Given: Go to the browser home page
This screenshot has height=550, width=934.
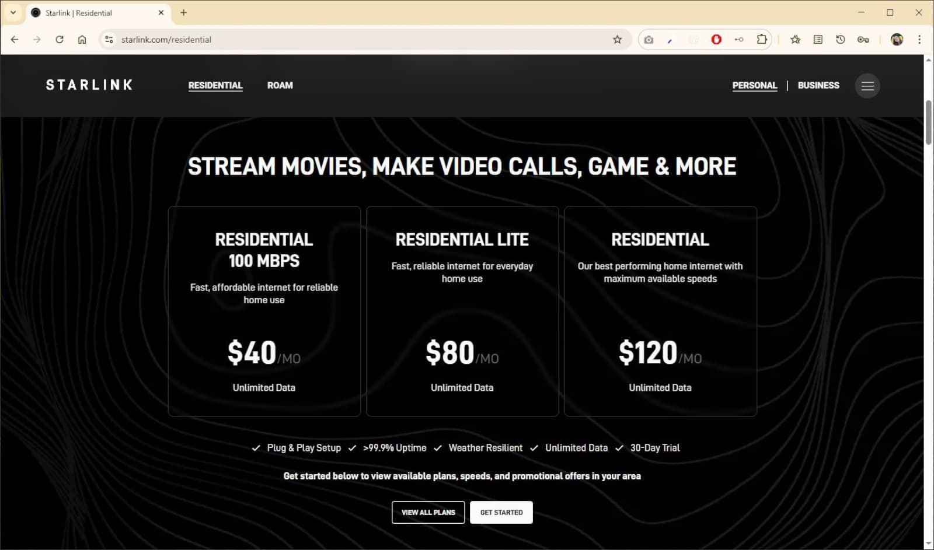Looking at the screenshot, I should (x=82, y=40).
